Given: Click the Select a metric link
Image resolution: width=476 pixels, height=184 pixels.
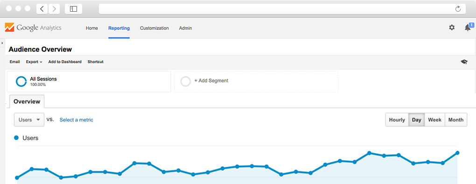Looking at the screenshot, I should (x=77, y=120).
